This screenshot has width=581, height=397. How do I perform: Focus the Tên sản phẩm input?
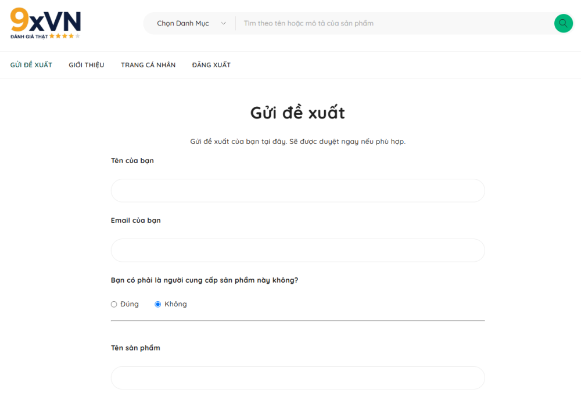point(297,378)
